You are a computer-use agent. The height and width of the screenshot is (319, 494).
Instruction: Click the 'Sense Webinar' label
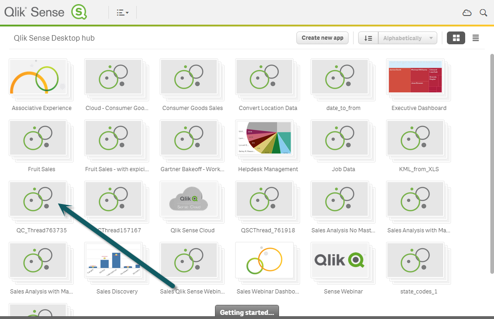[343, 292]
